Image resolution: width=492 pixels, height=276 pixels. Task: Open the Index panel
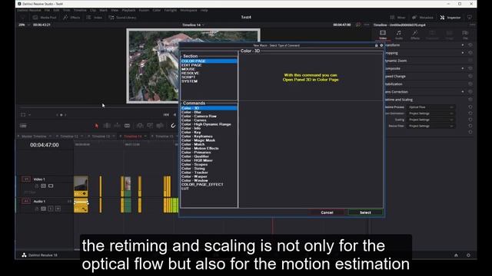[x=95, y=18]
